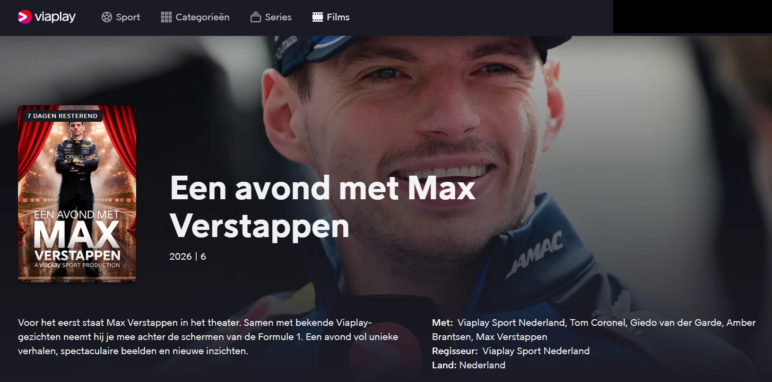Go to the Films section
This screenshot has width=772, height=382.
coord(331,17)
